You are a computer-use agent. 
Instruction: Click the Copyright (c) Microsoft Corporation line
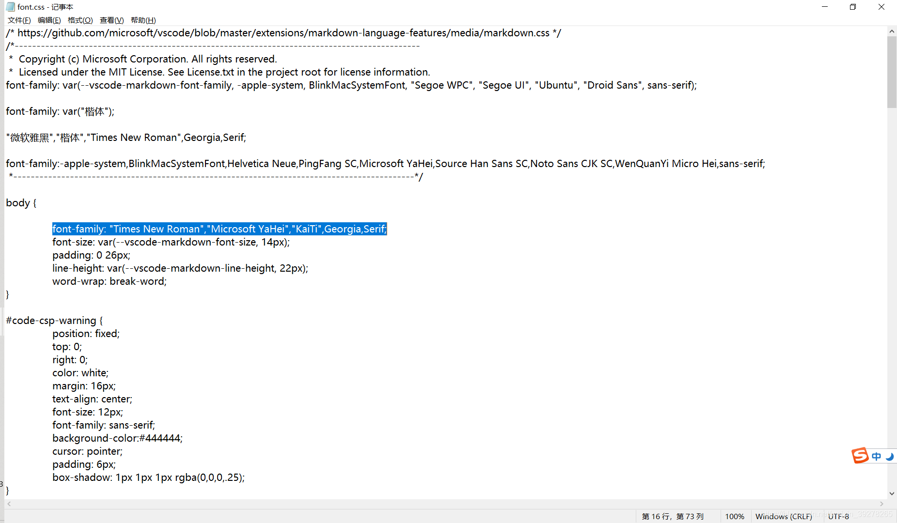(143, 59)
